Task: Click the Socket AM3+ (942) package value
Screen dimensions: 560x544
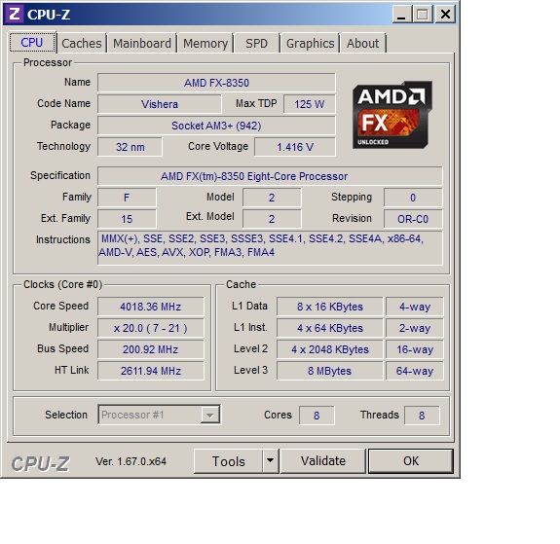Action: (216, 126)
